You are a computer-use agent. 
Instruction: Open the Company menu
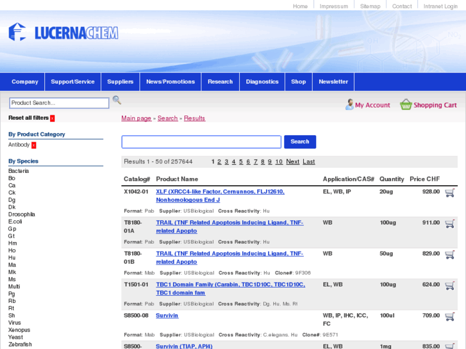pos(25,82)
